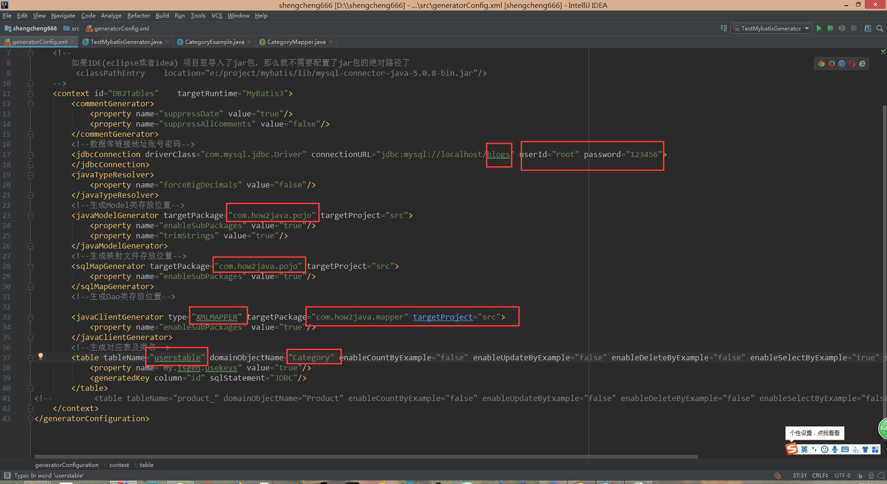Screen dimensions: 887x484
Task: Click the Sogou tooltip 个性设置，点我看看
Action: 814,433
